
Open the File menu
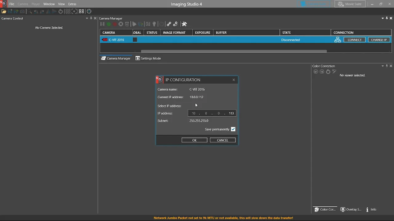point(12,4)
